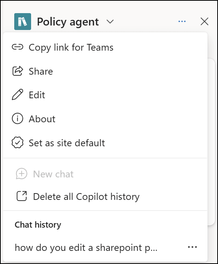Click the share arrow icon
The image size is (218, 264).
tap(18, 71)
